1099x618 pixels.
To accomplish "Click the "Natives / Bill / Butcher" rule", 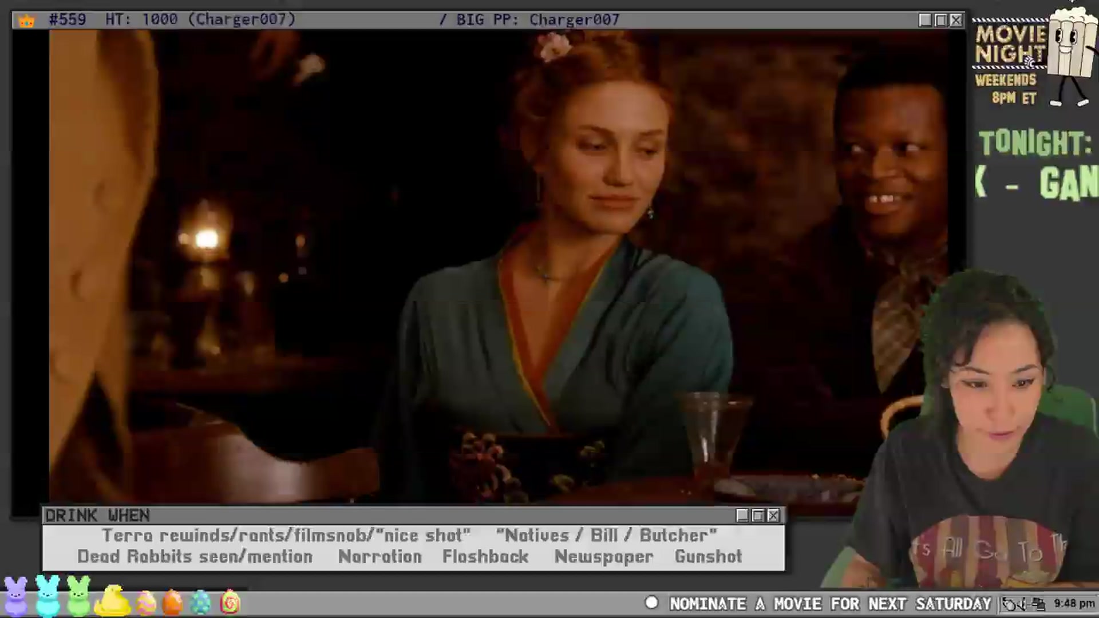I will click(x=607, y=536).
